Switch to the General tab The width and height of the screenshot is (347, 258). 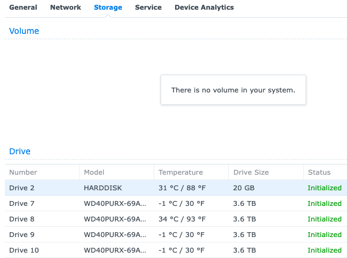point(23,8)
